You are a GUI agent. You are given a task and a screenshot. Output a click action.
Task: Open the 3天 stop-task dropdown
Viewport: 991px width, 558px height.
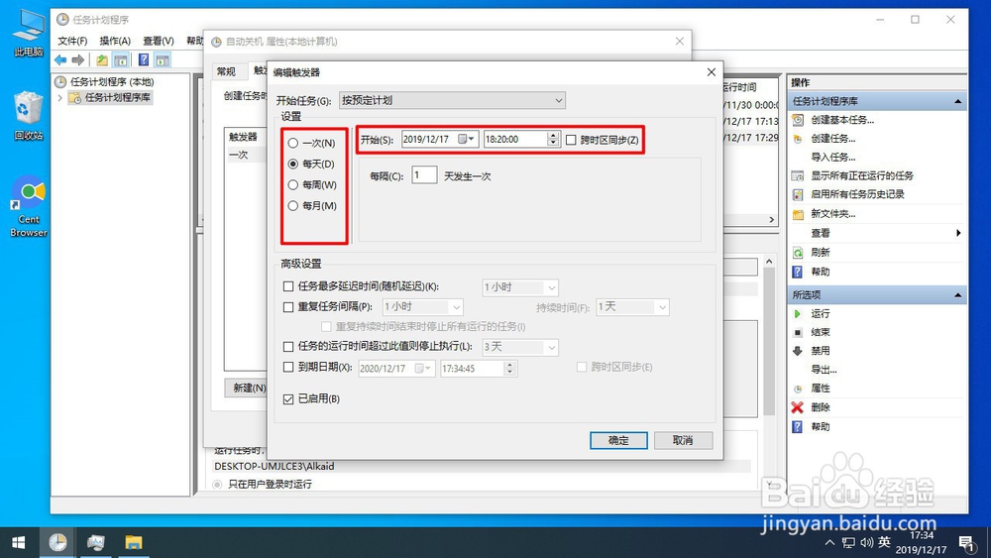(x=520, y=347)
